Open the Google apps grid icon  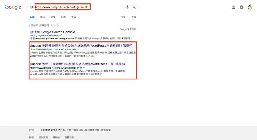(x=233, y=7)
